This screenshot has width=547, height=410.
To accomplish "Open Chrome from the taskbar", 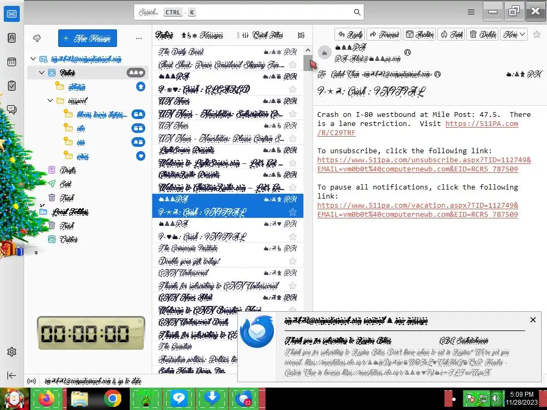I will (112, 398).
